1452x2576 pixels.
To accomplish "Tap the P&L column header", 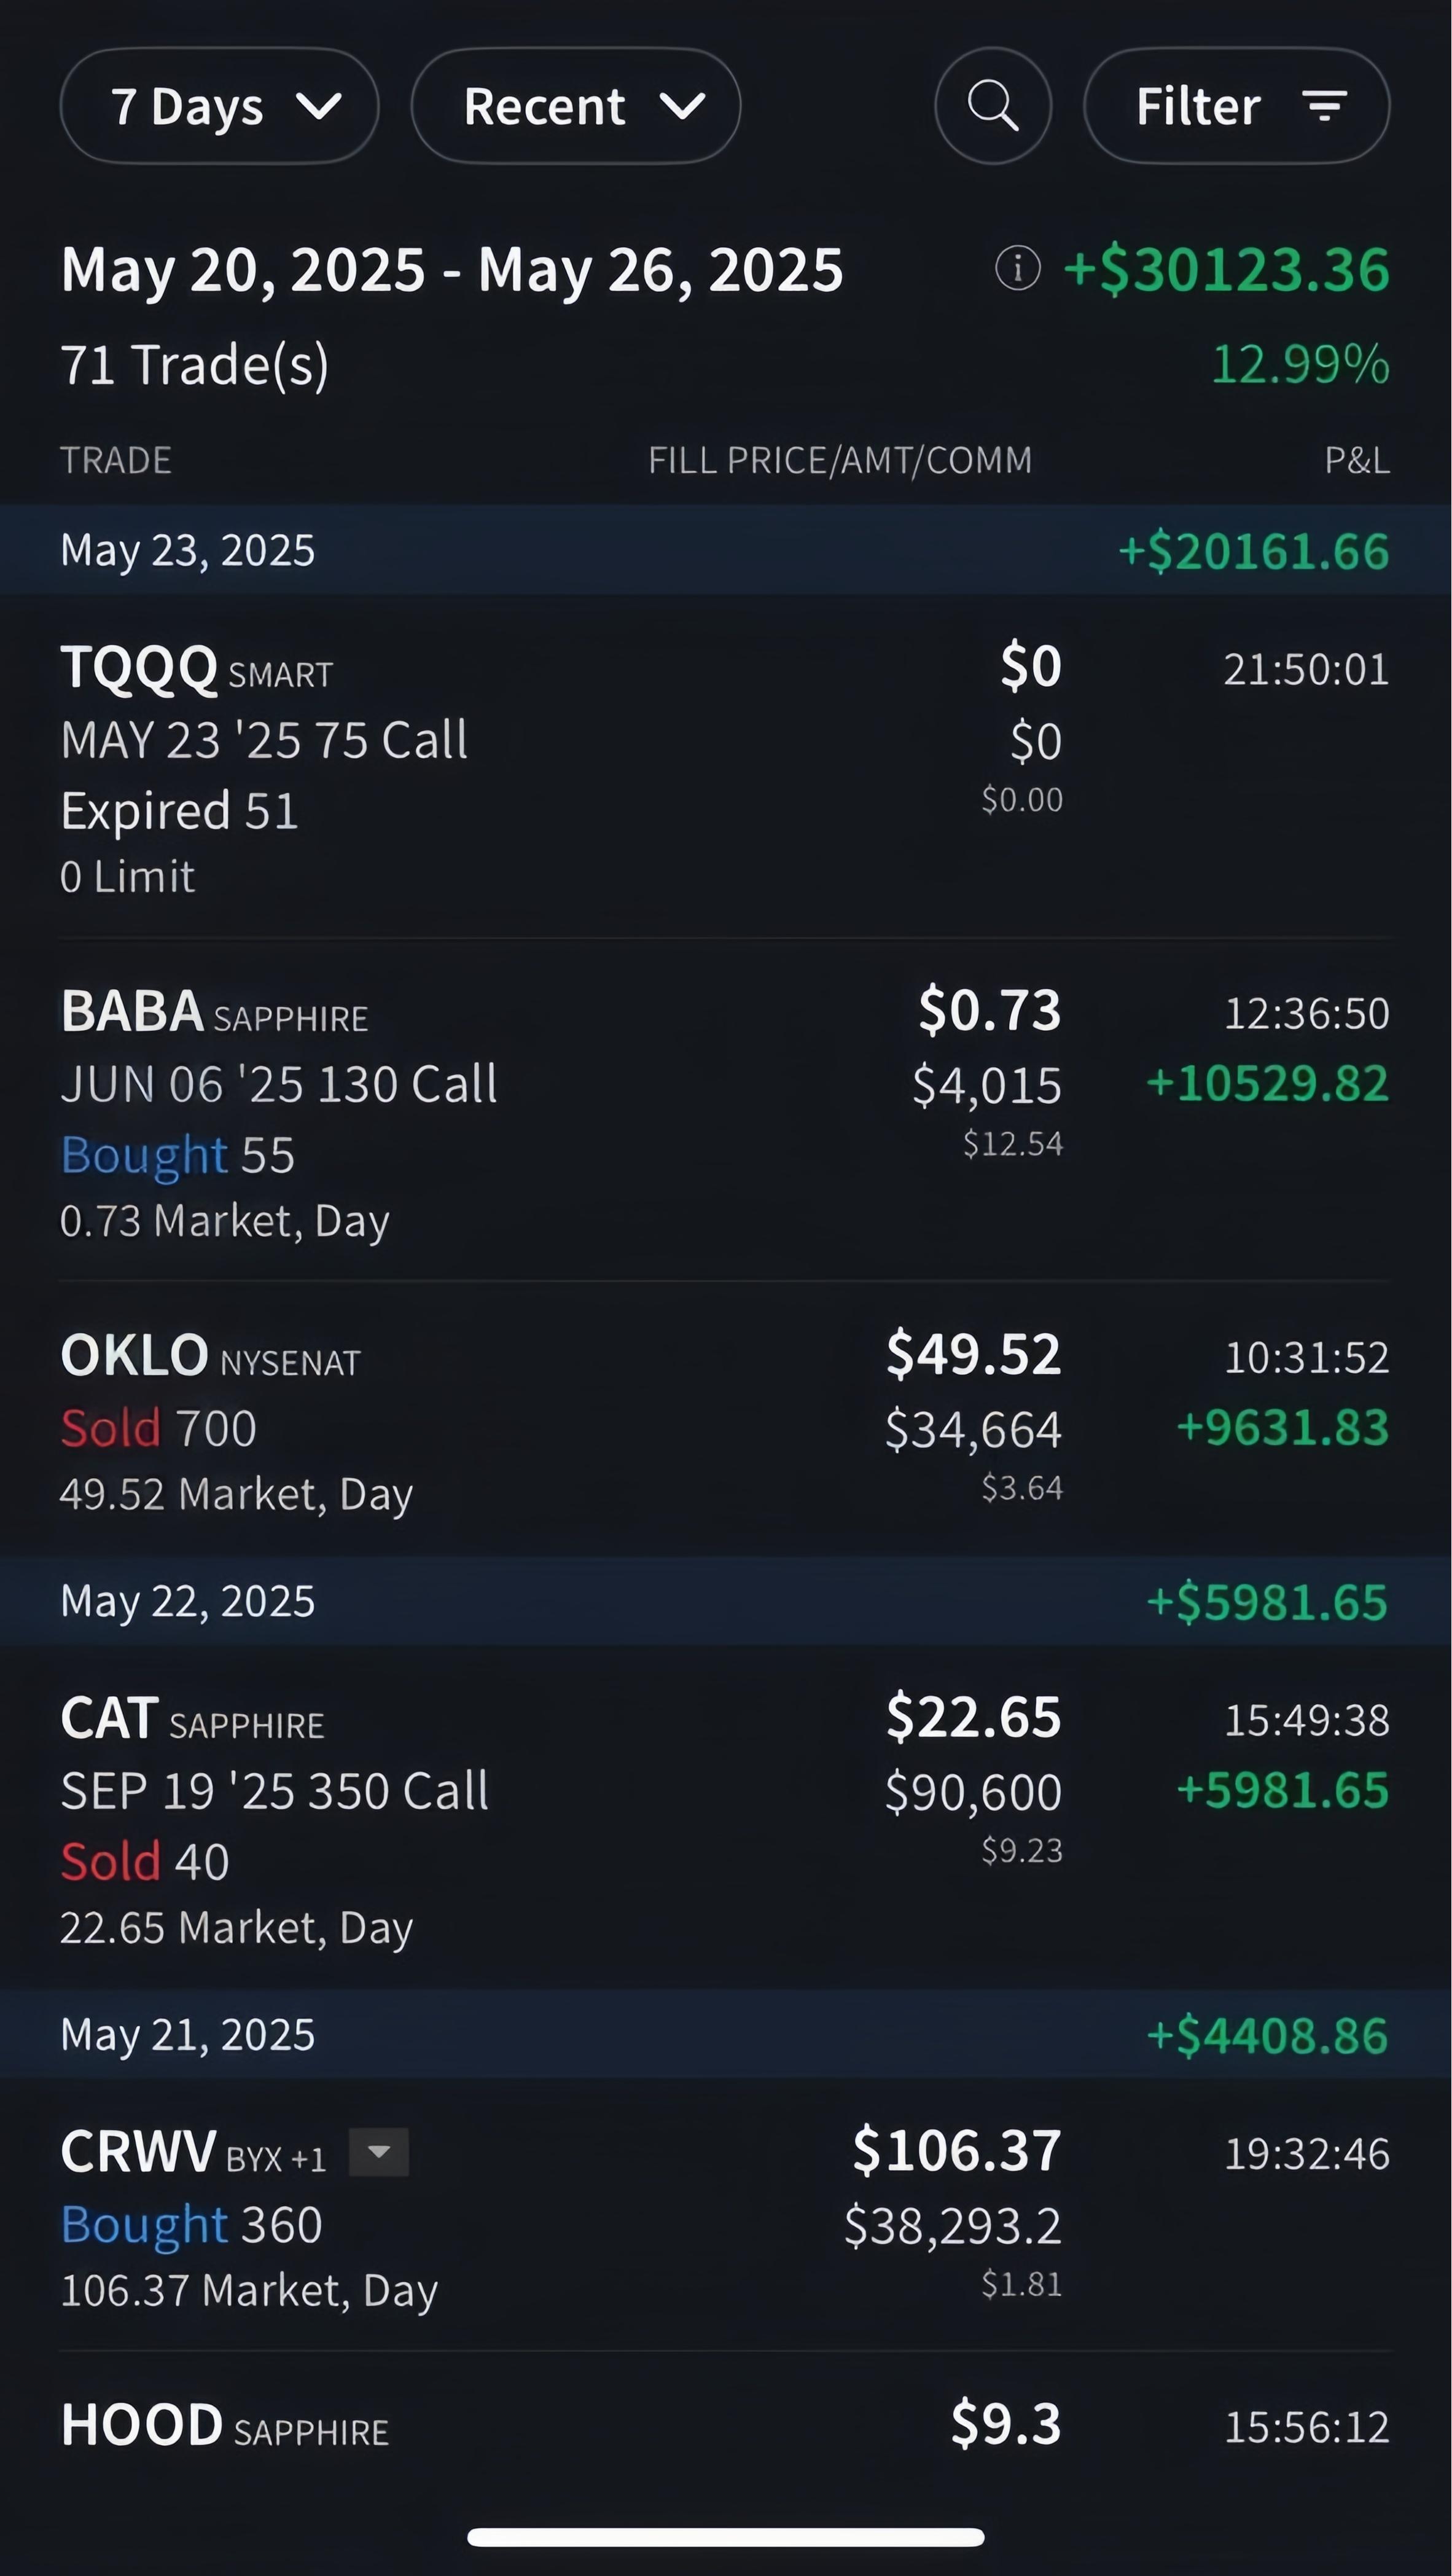I will [x=1357, y=460].
